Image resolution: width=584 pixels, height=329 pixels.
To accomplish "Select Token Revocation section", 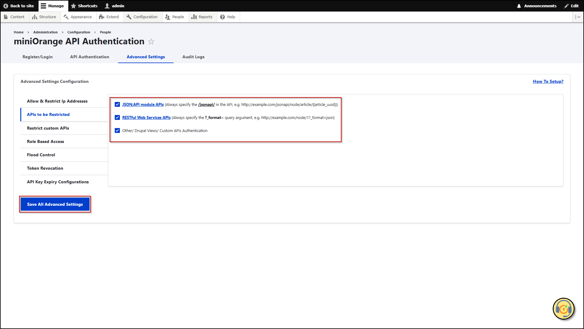I will point(64,168).
